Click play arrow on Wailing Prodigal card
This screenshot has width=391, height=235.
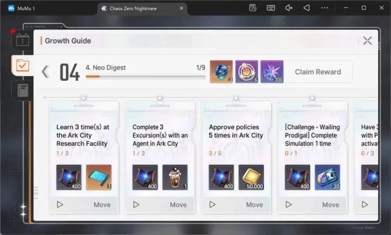289,204
